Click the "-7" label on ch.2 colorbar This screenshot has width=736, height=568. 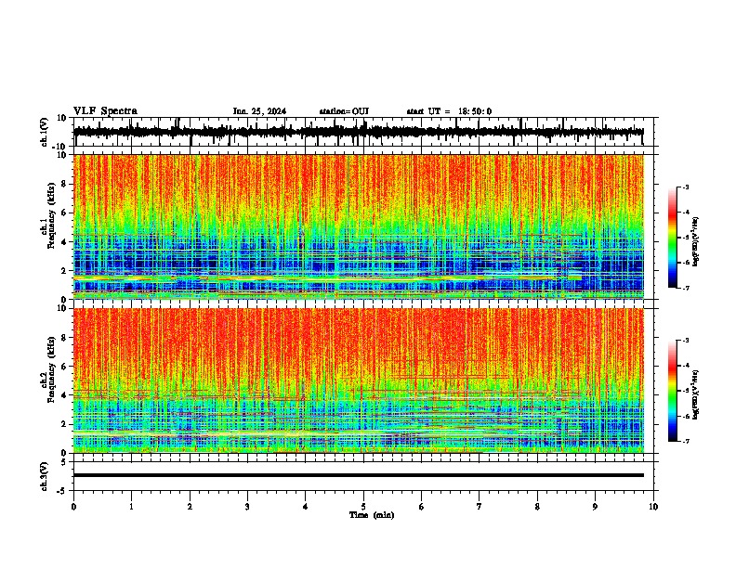click(x=685, y=441)
